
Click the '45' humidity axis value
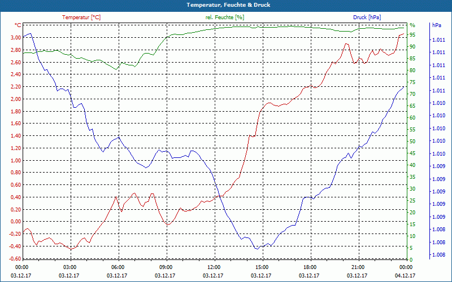(x=412, y=153)
